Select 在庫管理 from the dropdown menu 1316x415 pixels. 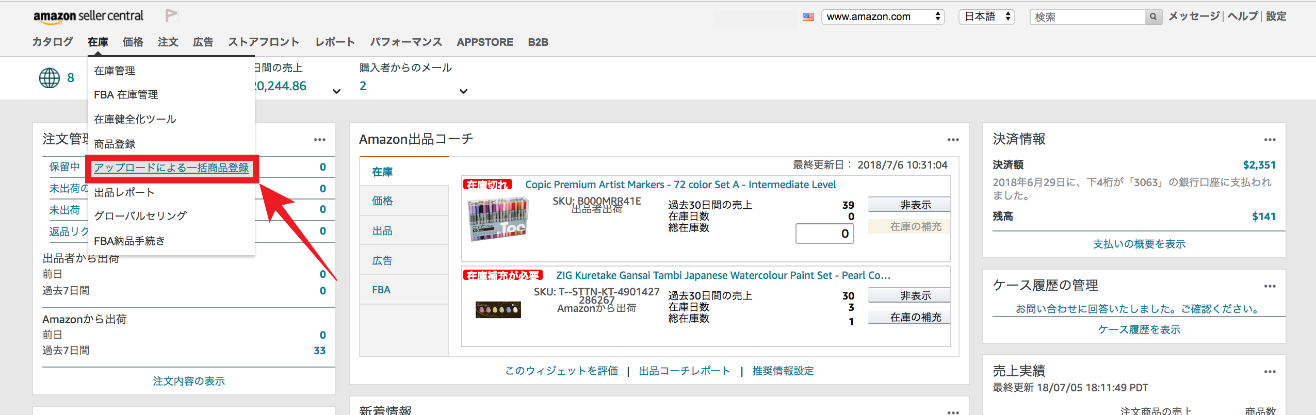pyautogui.click(x=115, y=71)
